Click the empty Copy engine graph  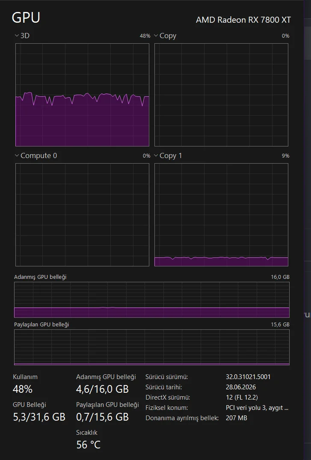(221, 95)
